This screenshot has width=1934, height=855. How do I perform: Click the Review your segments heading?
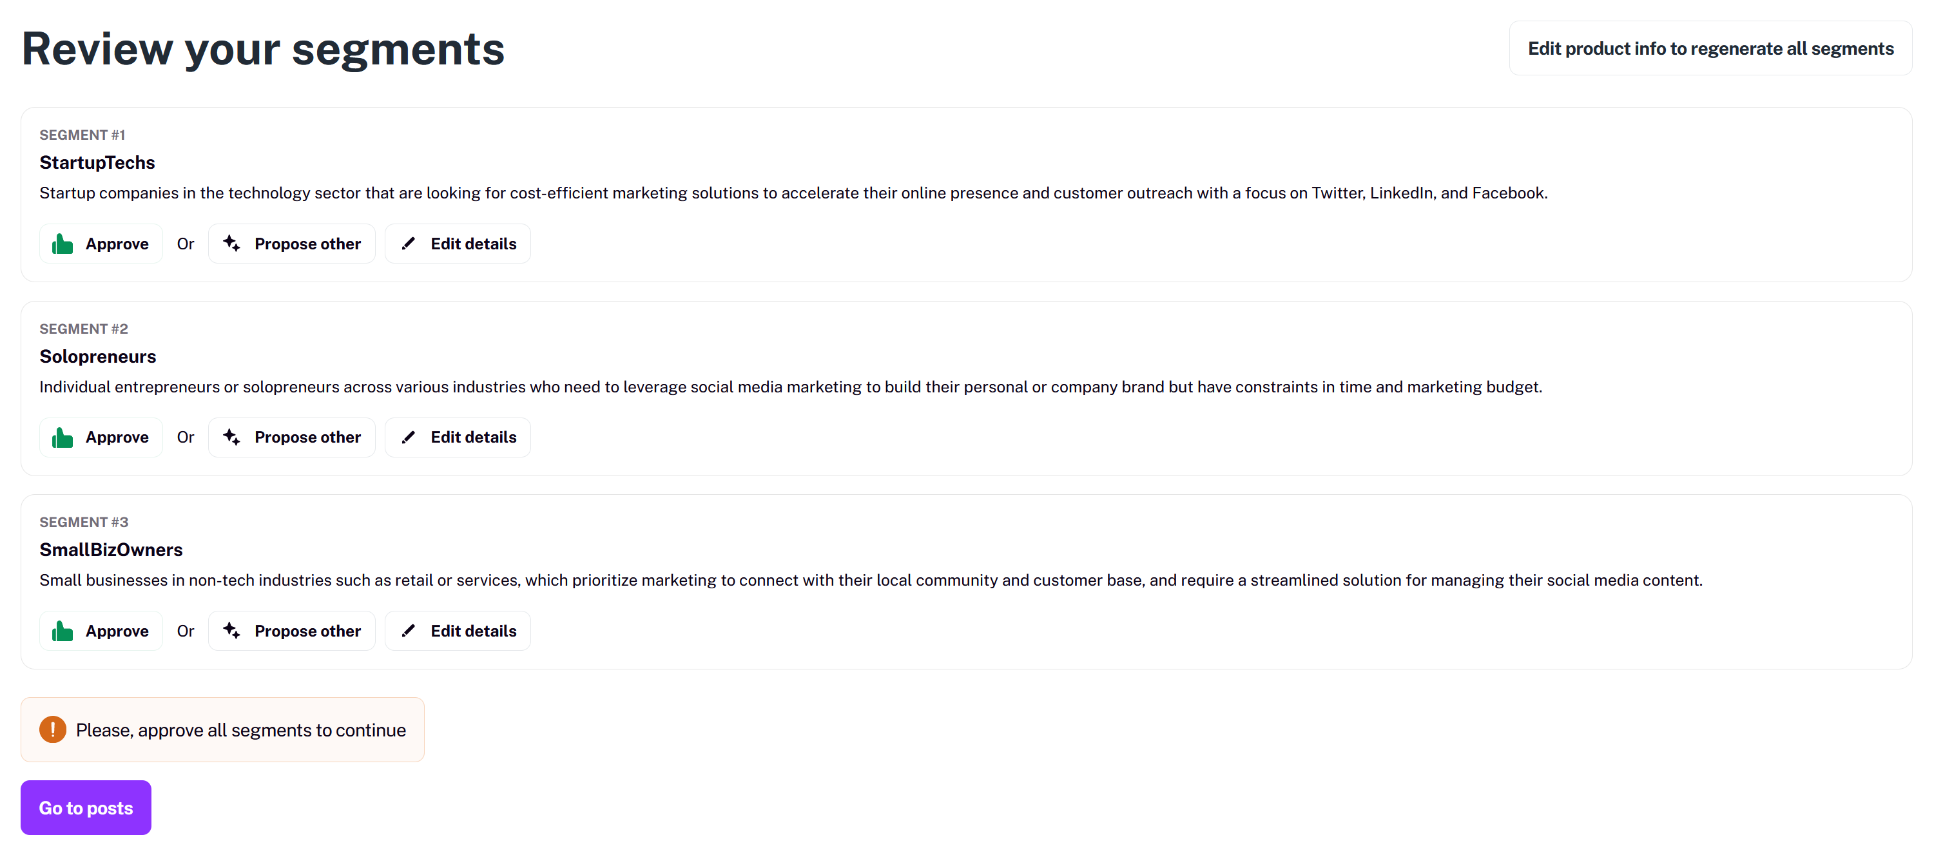tap(264, 49)
